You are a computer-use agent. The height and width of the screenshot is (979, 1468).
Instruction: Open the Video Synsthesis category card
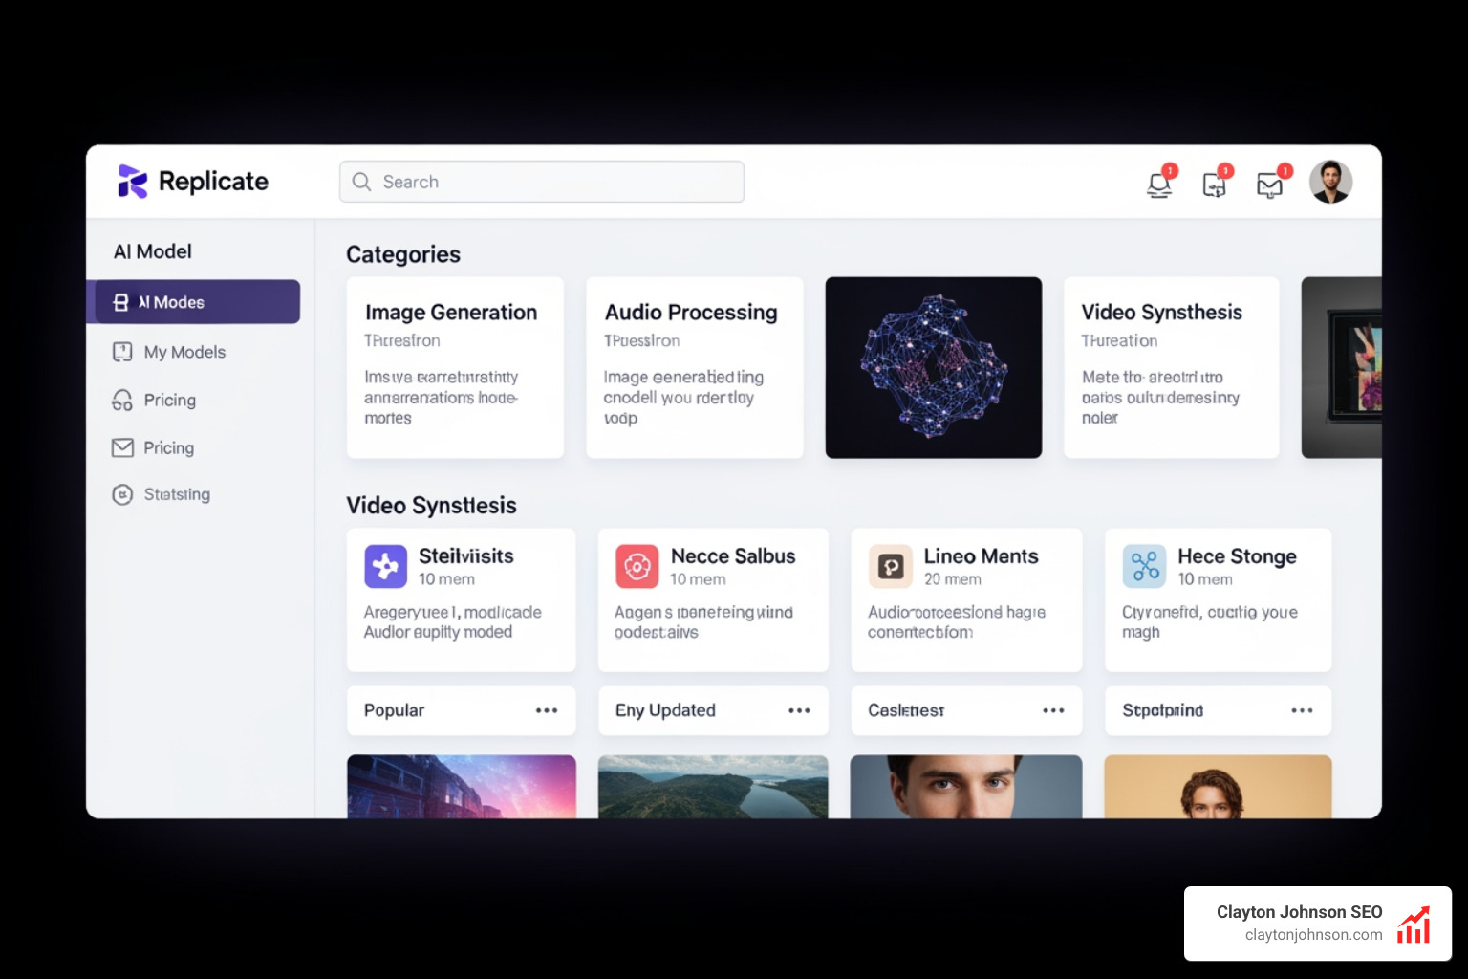coord(1171,367)
